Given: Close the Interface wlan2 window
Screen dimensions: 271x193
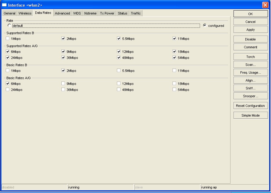Looking at the screenshot, I should [265, 5].
